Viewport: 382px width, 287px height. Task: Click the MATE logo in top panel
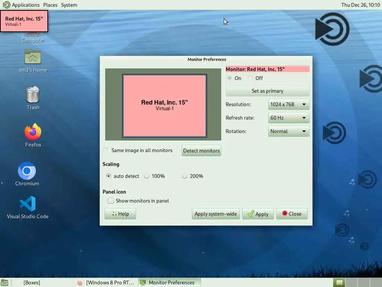[x=6, y=4]
